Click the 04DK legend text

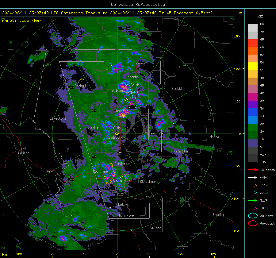point(264,178)
